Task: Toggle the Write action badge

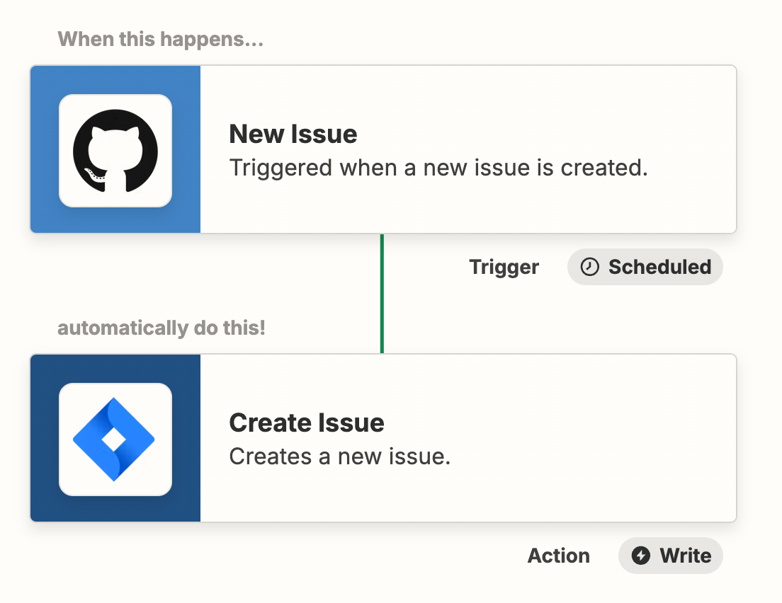Action: click(670, 556)
